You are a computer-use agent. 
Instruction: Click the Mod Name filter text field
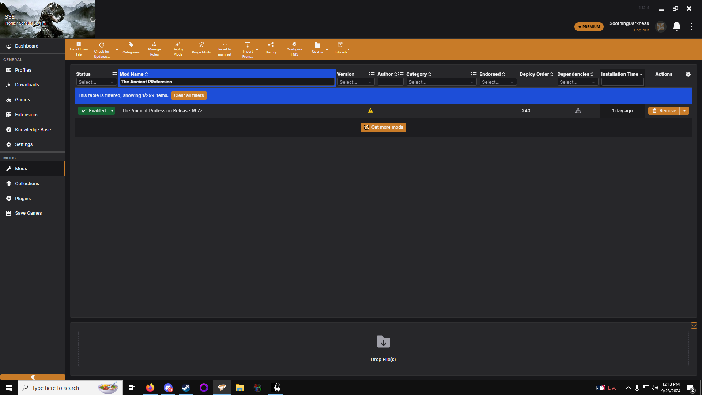point(227,82)
